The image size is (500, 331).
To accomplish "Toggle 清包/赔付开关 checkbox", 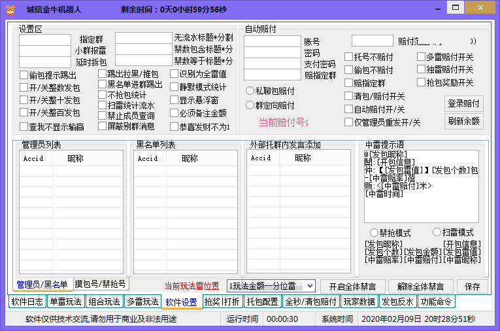I will coord(349,96).
